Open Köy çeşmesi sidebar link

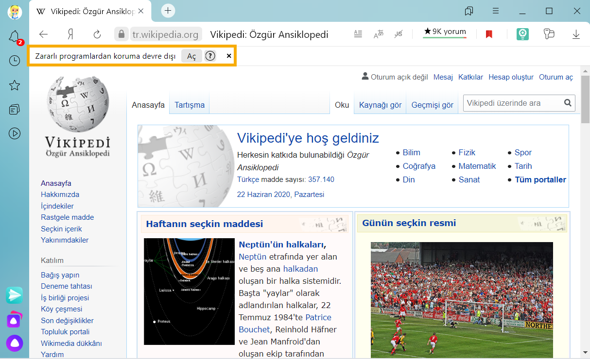click(x=61, y=309)
